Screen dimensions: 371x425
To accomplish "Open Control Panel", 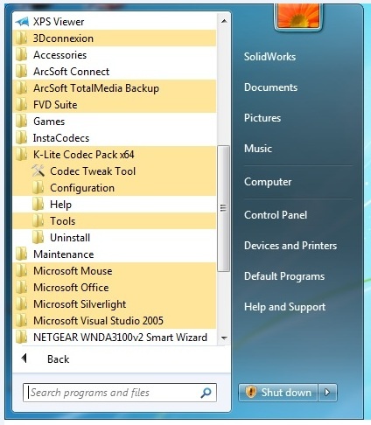I will tap(276, 215).
